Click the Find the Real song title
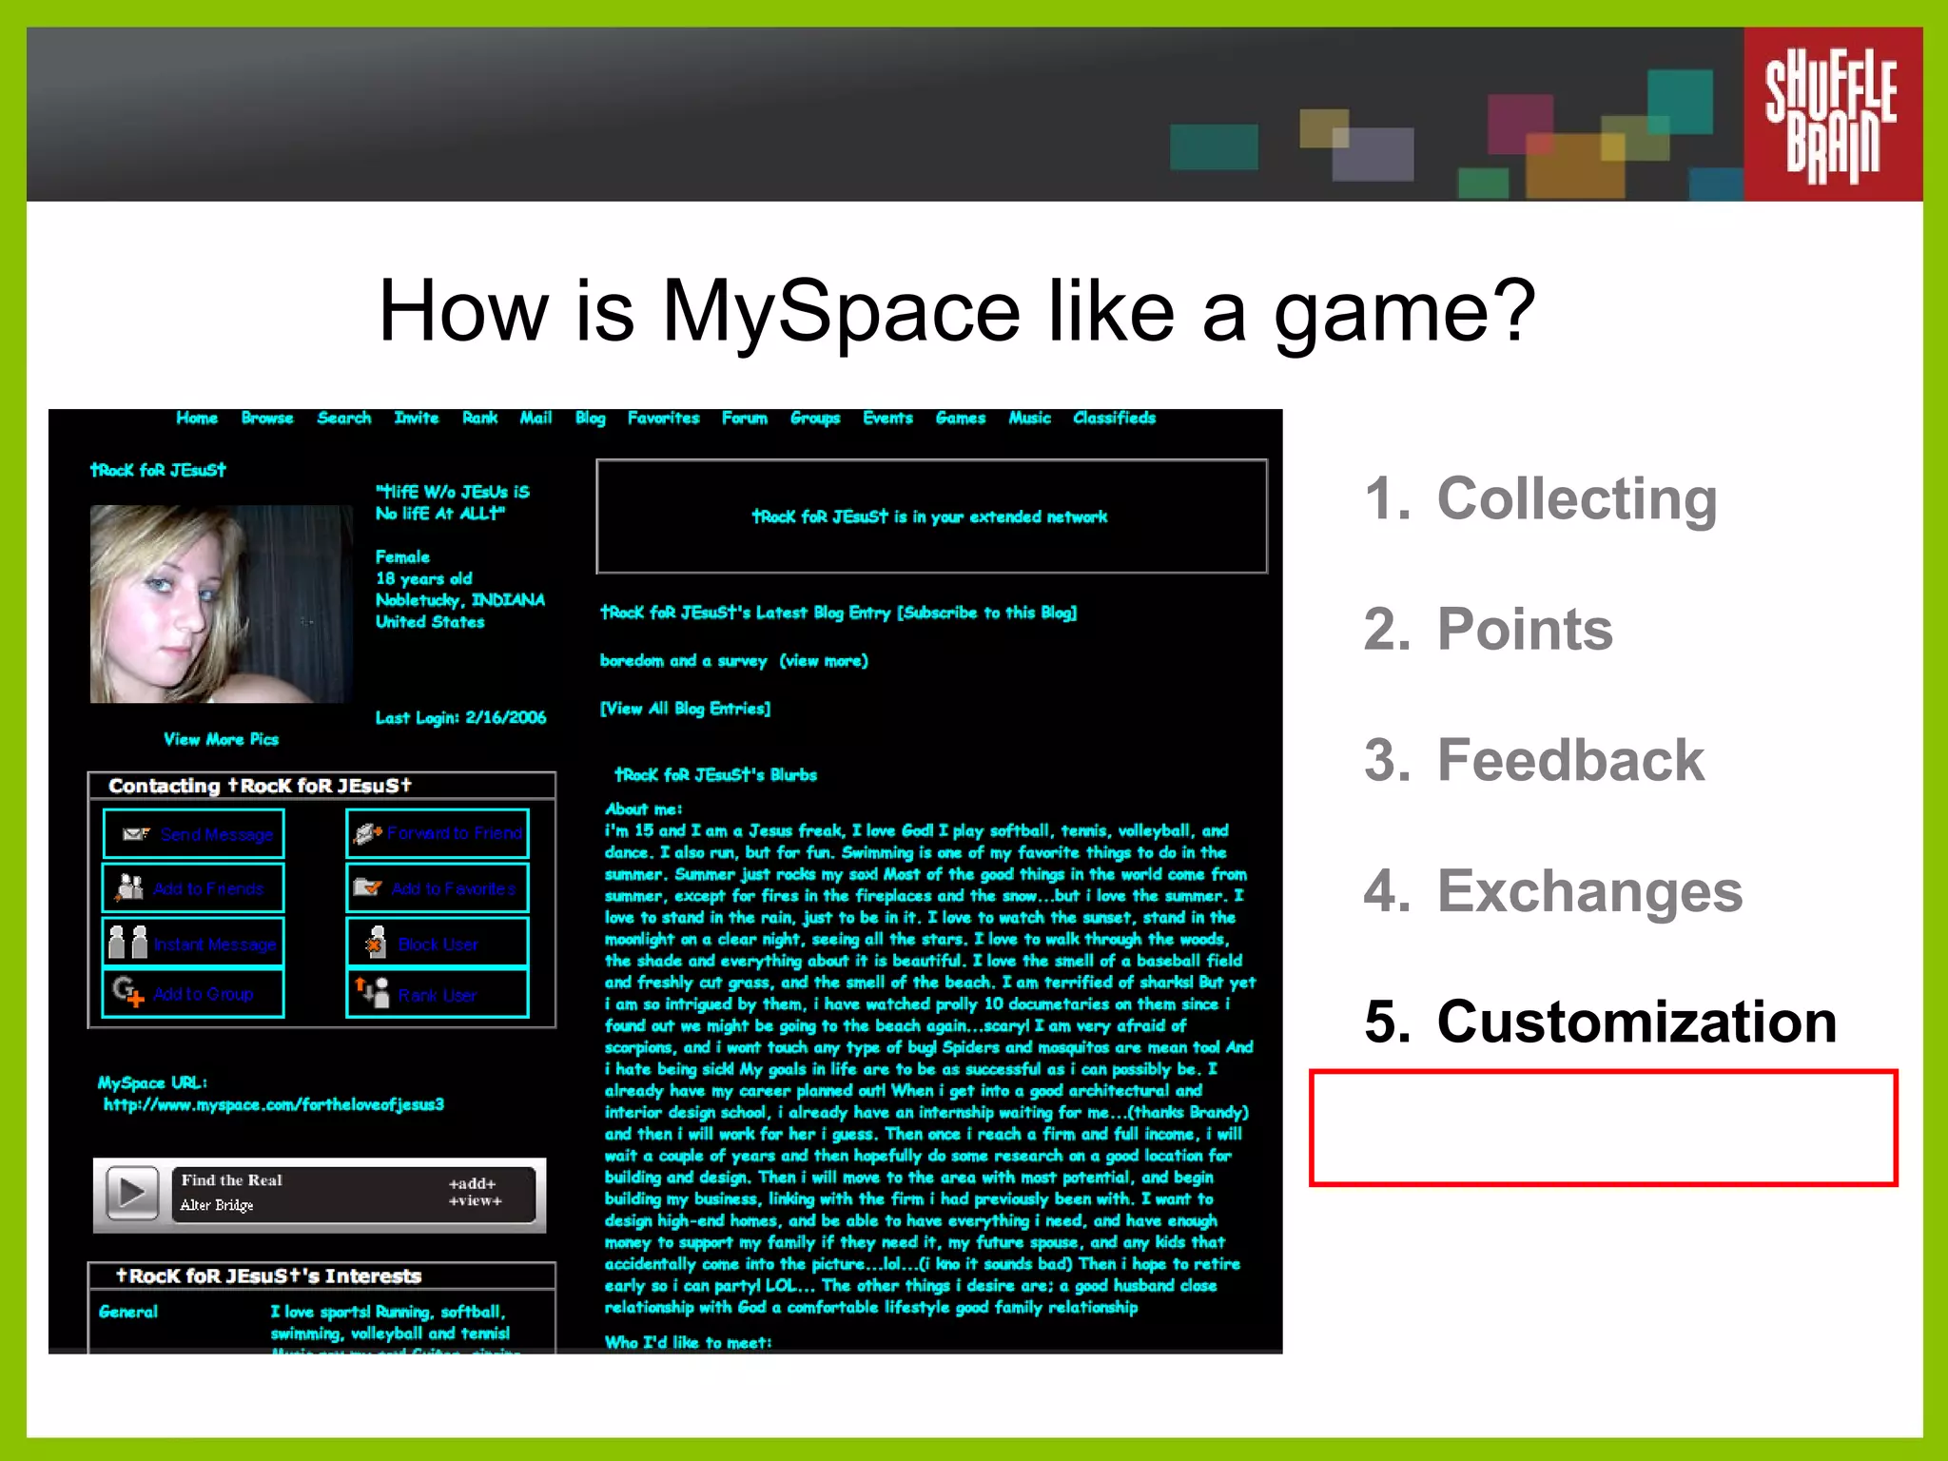 [232, 1179]
